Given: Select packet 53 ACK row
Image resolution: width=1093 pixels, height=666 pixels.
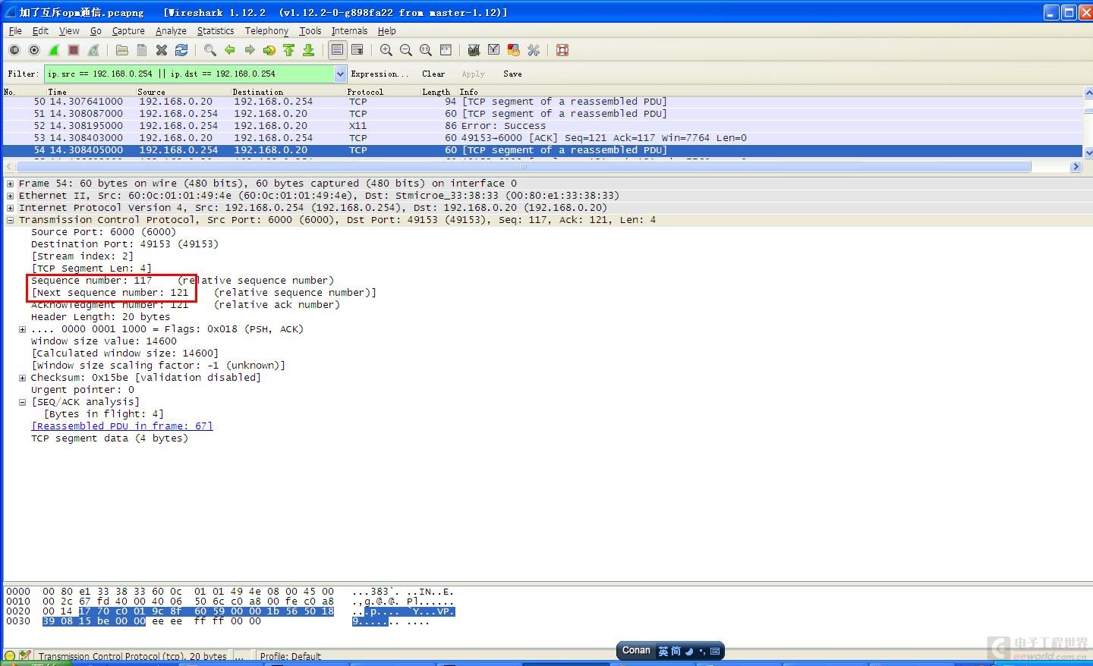Looking at the screenshot, I should 542,138.
